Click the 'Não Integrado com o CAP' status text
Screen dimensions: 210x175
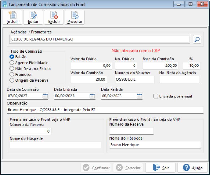click(x=136, y=51)
